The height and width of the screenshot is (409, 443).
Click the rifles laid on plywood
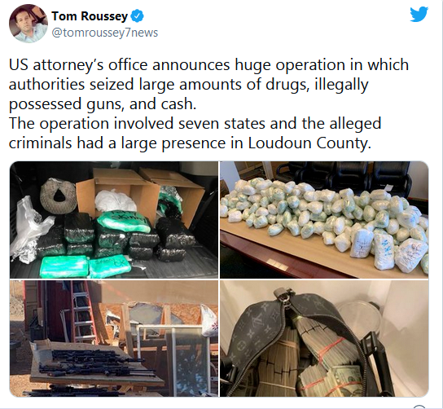(94, 365)
